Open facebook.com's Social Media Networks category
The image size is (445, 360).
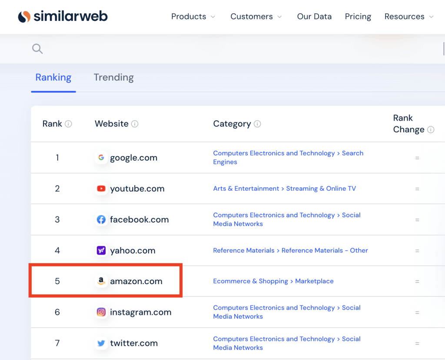(x=287, y=219)
